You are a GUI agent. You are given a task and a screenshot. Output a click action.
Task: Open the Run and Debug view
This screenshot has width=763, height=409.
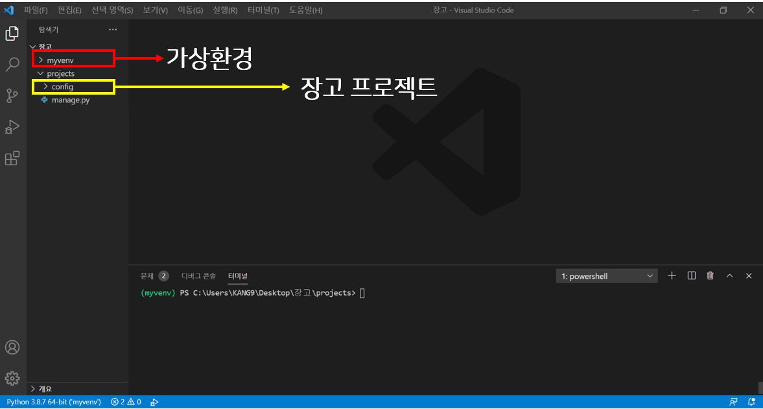click(x=12, y=127)
